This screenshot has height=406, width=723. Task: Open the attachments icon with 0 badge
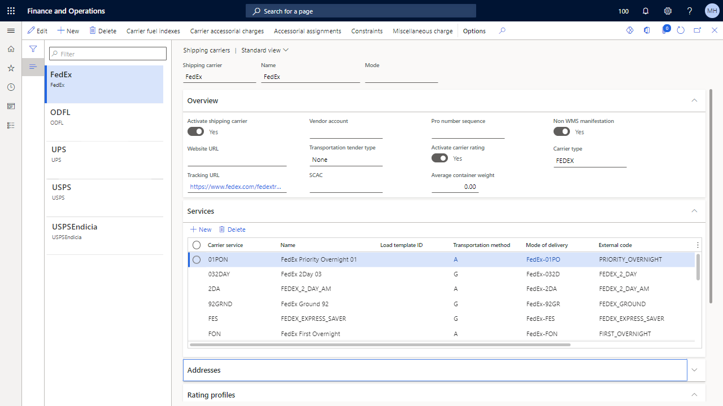click(x=665, y=30)
